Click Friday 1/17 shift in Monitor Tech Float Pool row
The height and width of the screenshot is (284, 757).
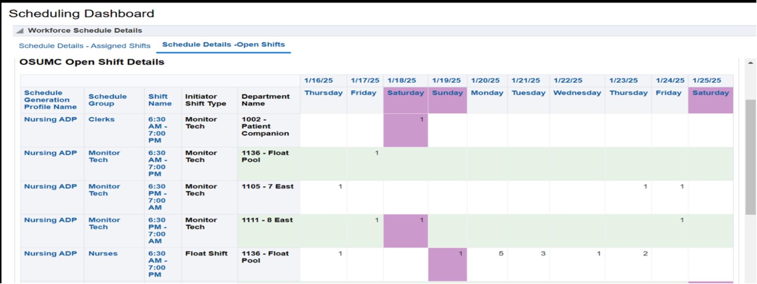[377, 153]
